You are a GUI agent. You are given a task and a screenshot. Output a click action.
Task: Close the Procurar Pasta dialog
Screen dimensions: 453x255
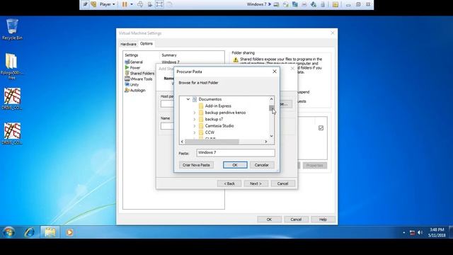tap(275, 72)
